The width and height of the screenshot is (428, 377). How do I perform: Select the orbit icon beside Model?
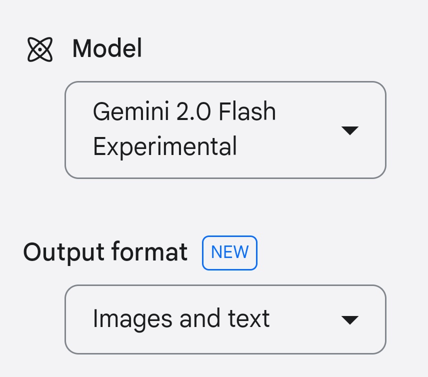click(x=40, y=49)
